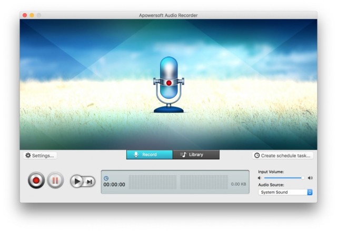Click the 0.00 KB file size readout
The image size is (337, 231).
point(239,184)
